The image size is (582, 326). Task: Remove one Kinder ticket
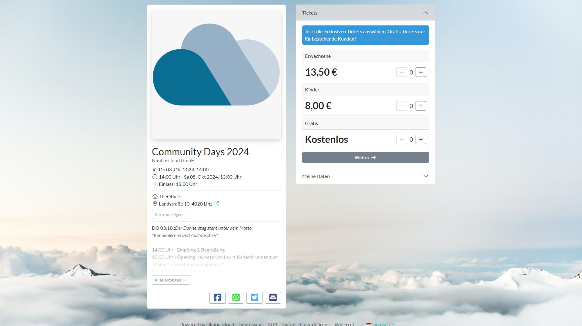[x=401, y=106]
